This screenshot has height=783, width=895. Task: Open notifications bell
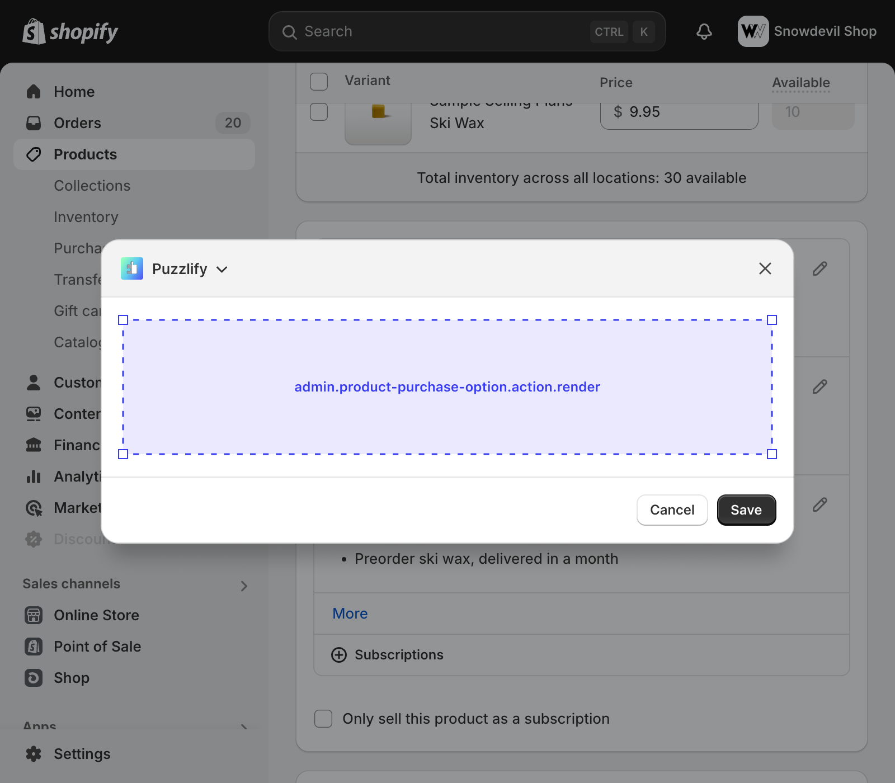click(704, 32)
